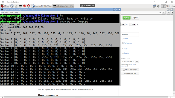Screen dimensions: 175x98
Task: Open Wolfram red wolf icon
Action: click(28, 6)
